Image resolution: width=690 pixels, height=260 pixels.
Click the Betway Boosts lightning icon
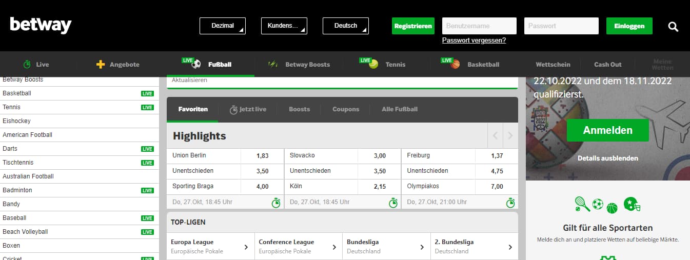click(273, 65)
